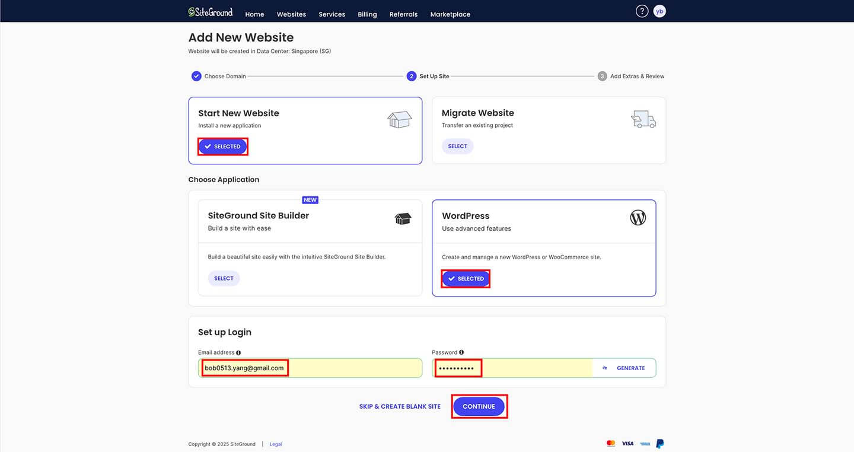
Task: Open the Marketplace menu
Action: click(450, 14)
